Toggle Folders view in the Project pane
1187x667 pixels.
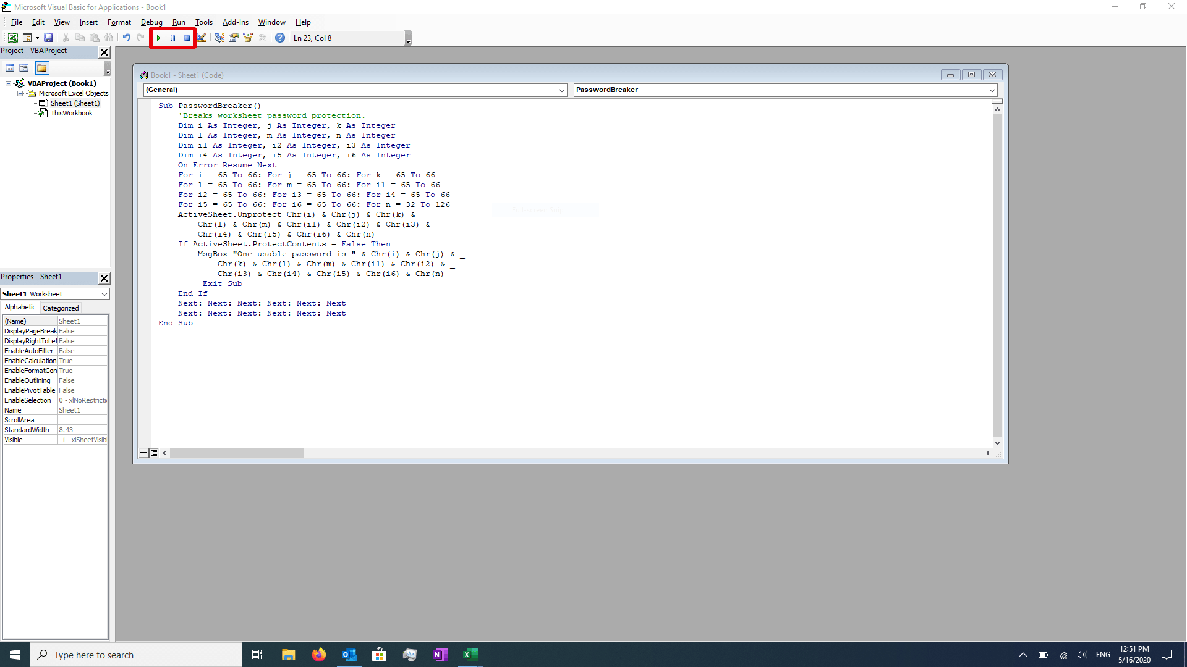42,68
